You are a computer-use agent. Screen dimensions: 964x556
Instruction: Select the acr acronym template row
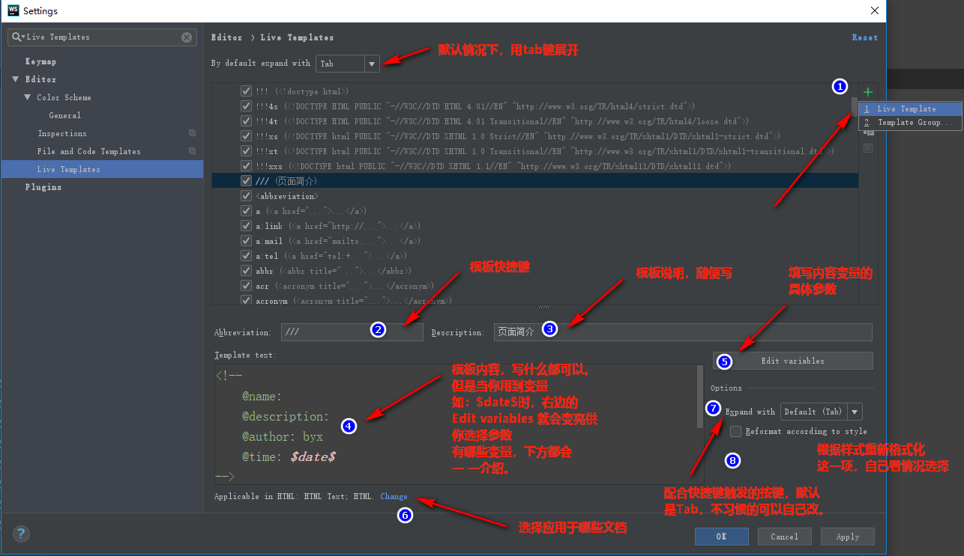535,286
